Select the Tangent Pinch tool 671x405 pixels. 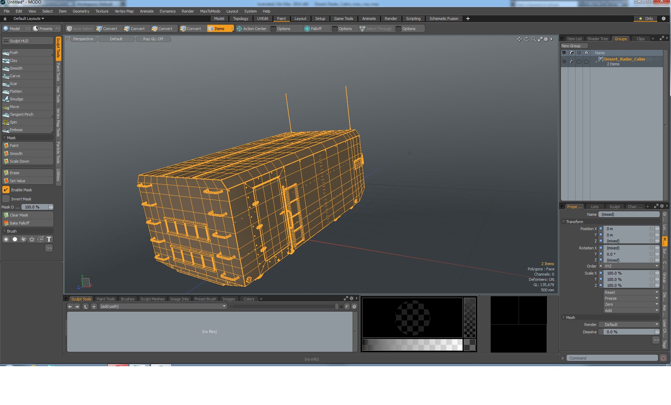[x=28, y=114]
